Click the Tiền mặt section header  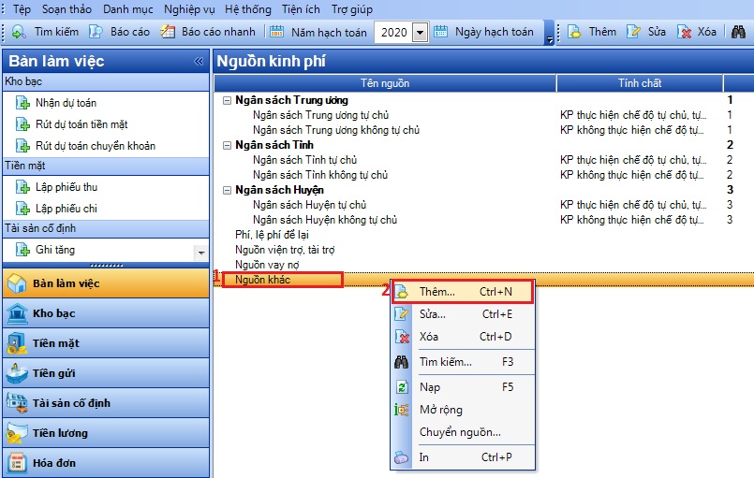[106, 166]
